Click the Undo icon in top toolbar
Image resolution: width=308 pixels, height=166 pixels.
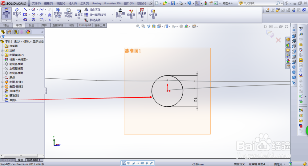189,3
